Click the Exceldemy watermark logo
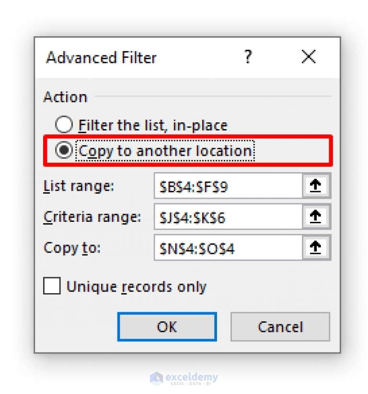 [x=184, y=378]
